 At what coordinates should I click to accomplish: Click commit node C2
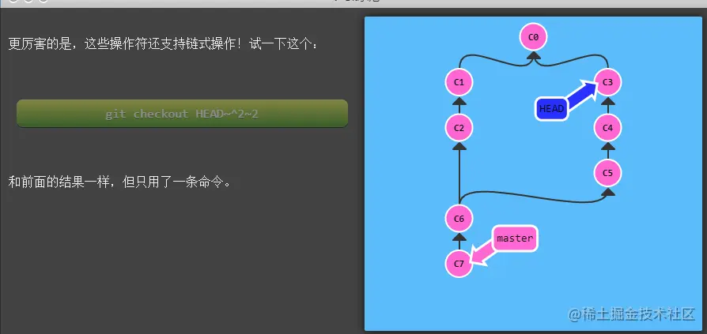coord(459,128)
